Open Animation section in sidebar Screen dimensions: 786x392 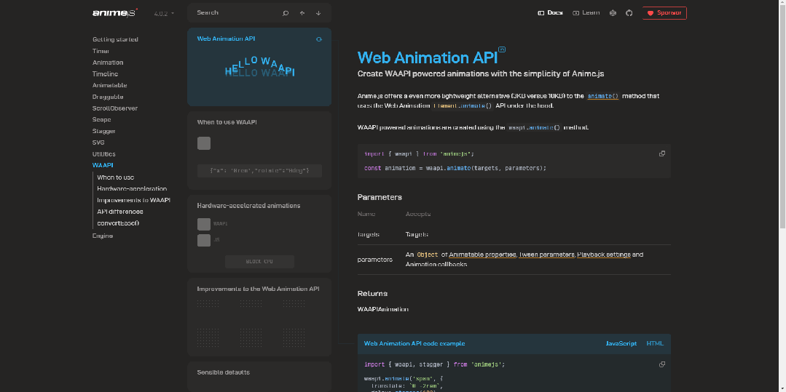(x=108, y=63)
